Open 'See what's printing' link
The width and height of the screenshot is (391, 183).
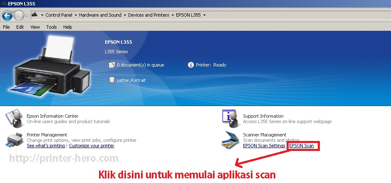click(46, 146)
